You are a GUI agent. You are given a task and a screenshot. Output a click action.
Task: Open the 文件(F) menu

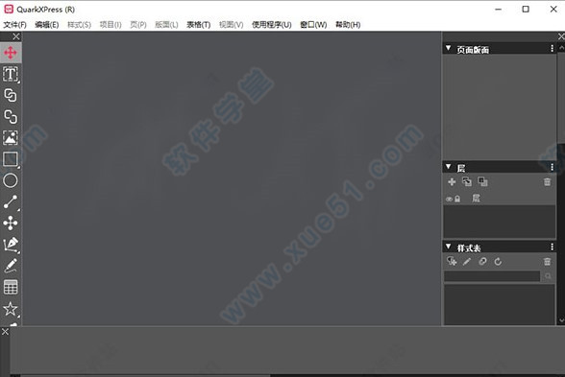[14, 25]
